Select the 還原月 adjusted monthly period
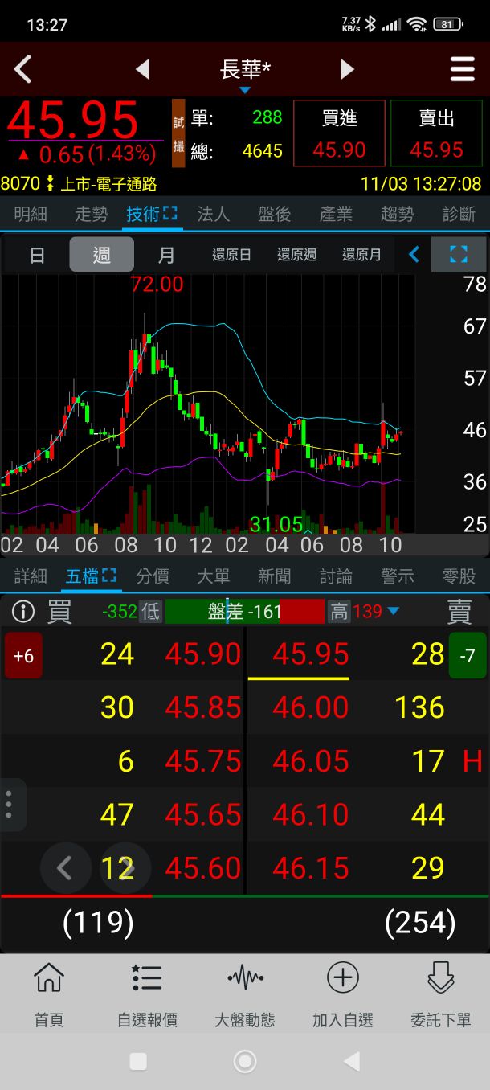Screen dimensions: 490x1090 (361, 255)
